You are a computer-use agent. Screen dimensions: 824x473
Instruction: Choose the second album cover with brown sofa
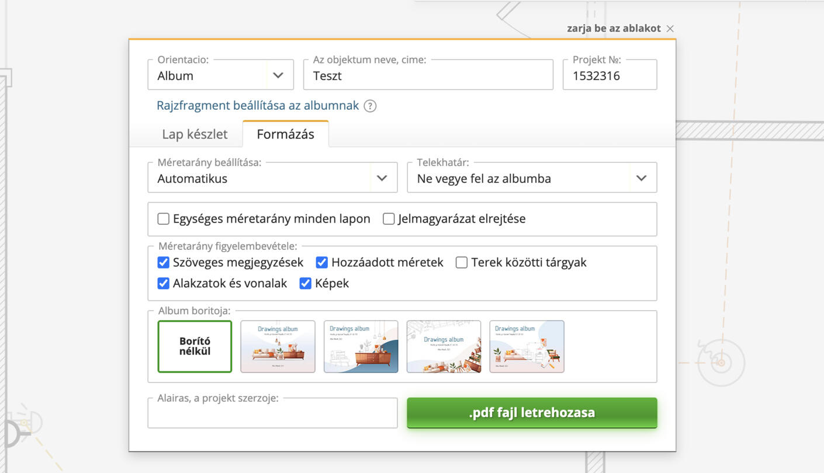[x=278, y=346]
